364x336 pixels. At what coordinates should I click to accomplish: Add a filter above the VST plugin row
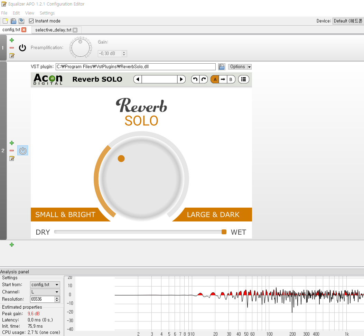pos(12,143)
